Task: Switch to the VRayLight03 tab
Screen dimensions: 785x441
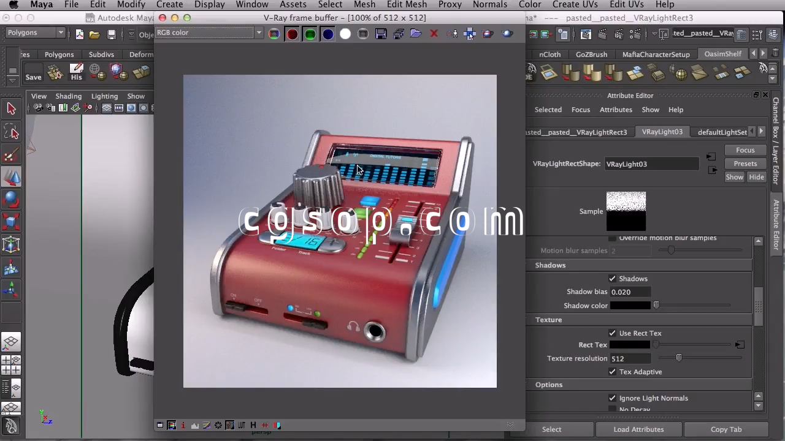Action: [x=662, y=132]
